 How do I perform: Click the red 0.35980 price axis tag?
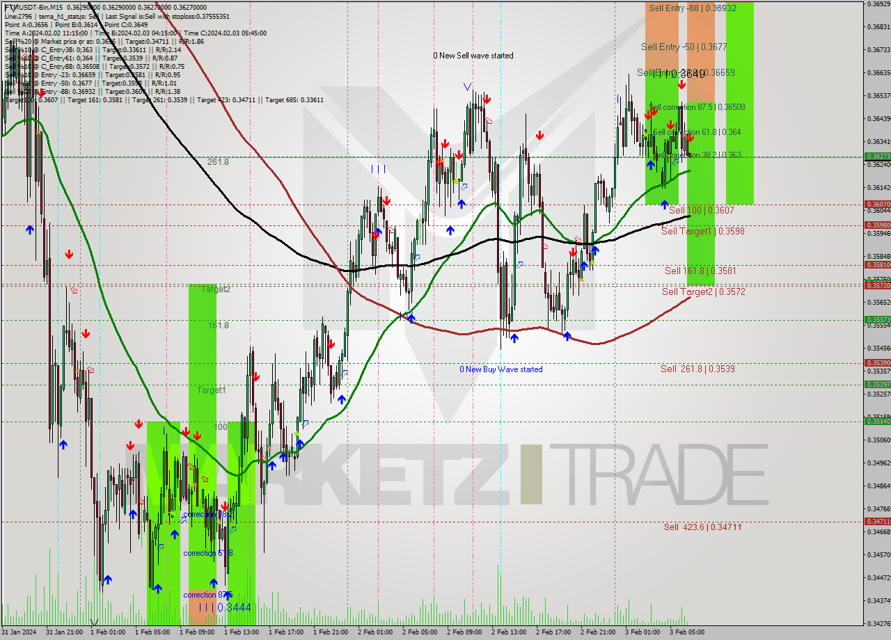click(877, 225)
